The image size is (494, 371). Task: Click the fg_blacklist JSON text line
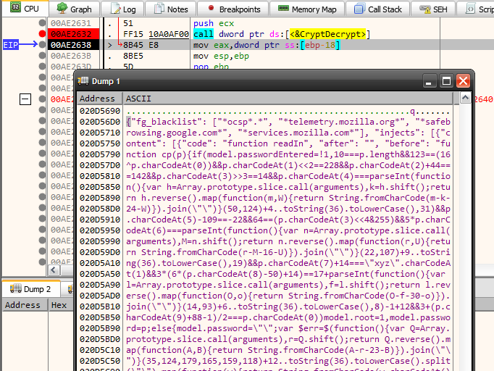coord(288,122)
